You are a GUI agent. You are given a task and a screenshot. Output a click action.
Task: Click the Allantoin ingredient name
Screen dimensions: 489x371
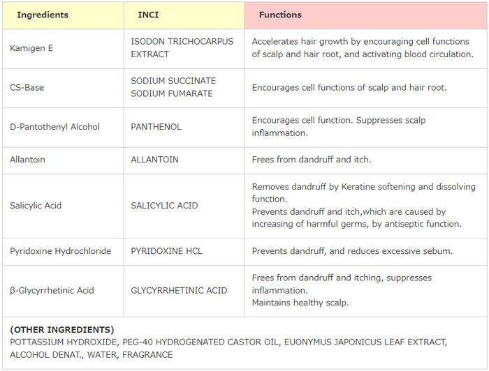(28, 160)
